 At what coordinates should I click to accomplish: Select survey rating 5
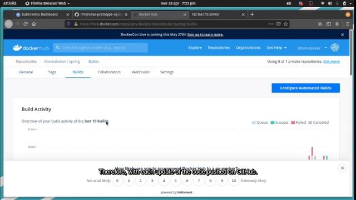point(175,181)
